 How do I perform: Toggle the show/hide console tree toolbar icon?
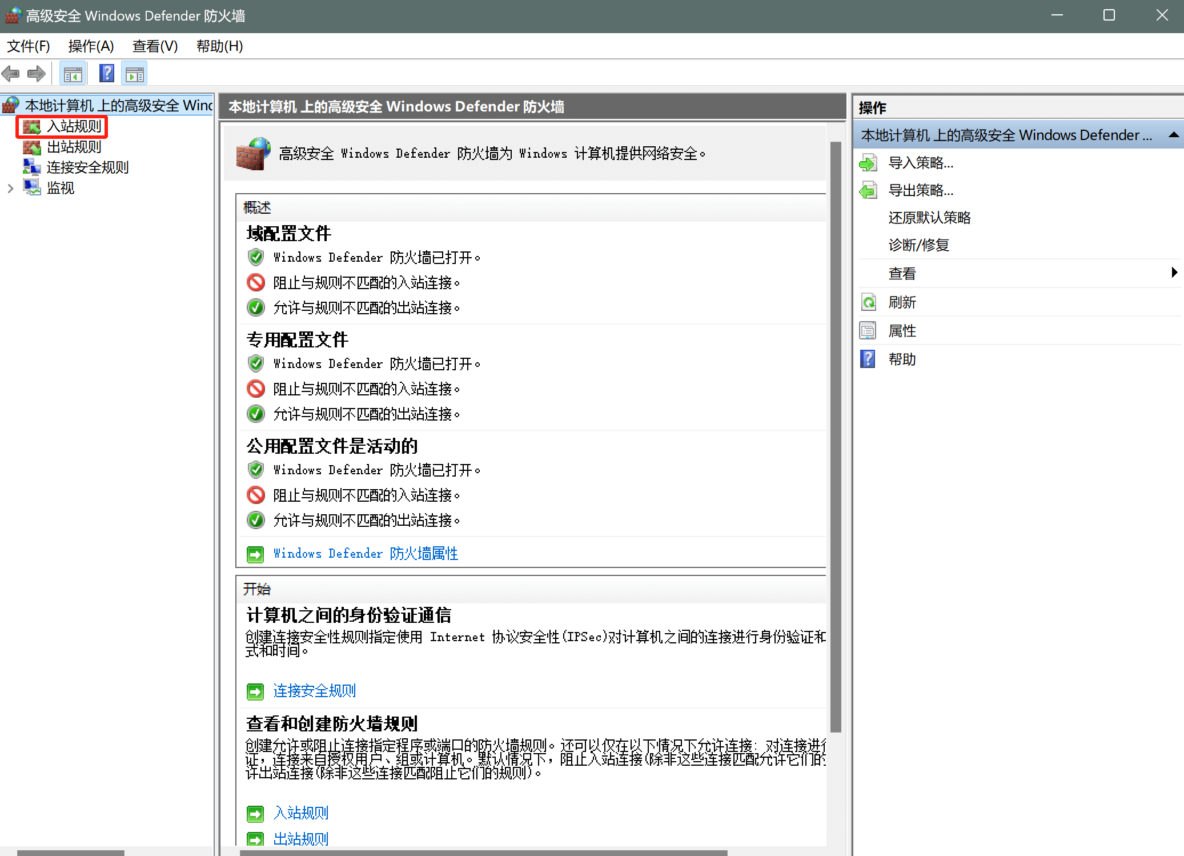click(73, 74)
